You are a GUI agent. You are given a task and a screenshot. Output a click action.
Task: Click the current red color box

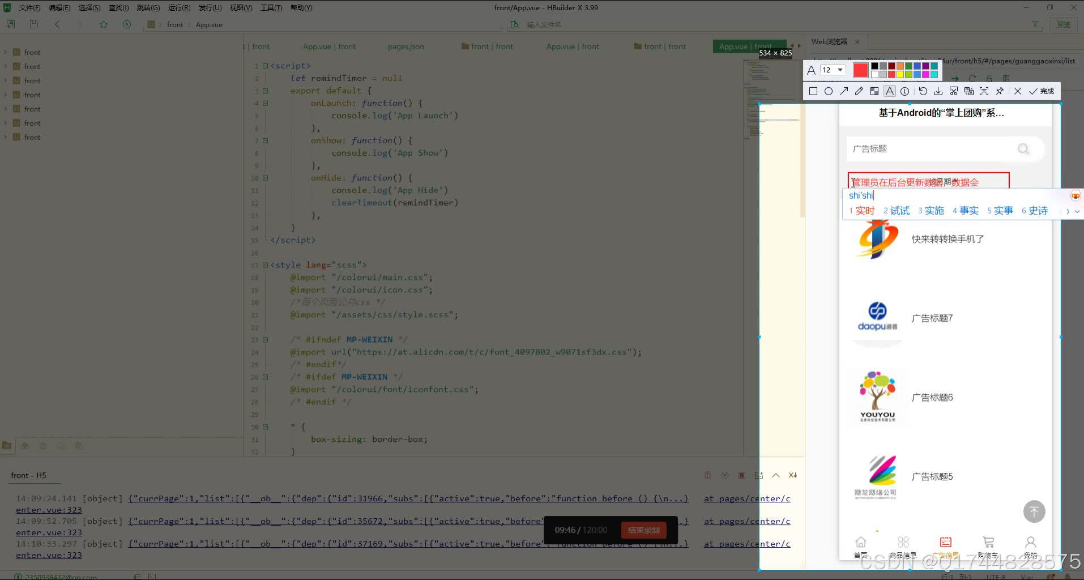pyautogui.click(x=860, y=70)
